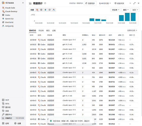Filter by Antigravity icon in app filter bar
142x126 pixels.
pos(54,10)
